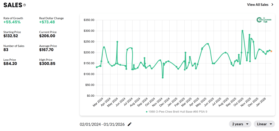Select the $300 peak data point on chart
Screen dimensions: 279x131
[242, 31]
